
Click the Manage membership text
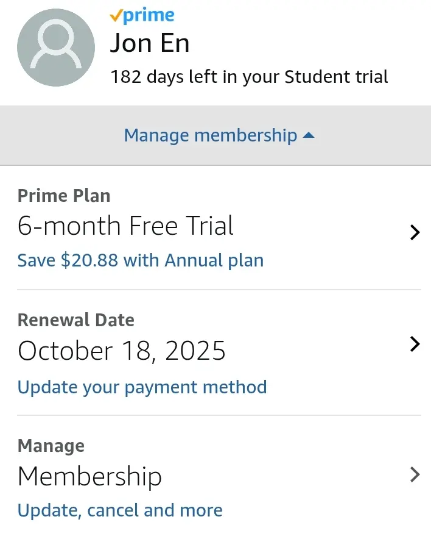pos(211,136)
